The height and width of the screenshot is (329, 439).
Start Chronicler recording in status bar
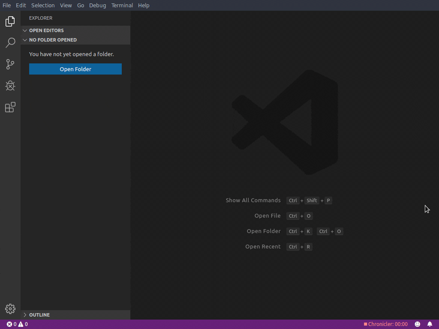(x=386, y=324)
